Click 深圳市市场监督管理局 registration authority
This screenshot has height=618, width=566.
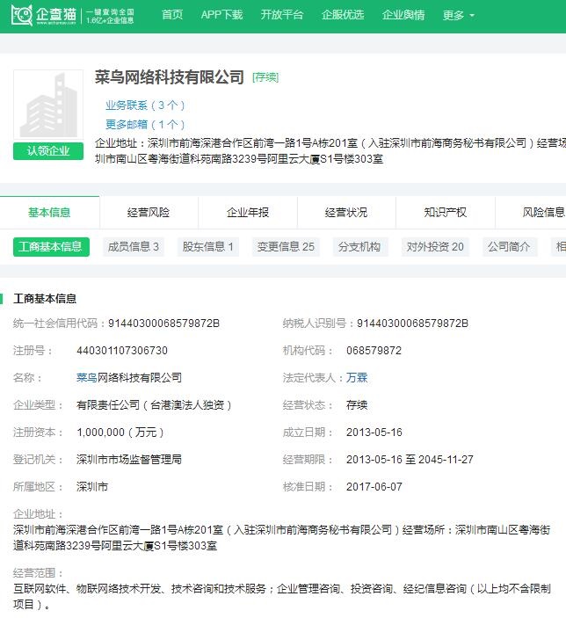click(129, 459)
